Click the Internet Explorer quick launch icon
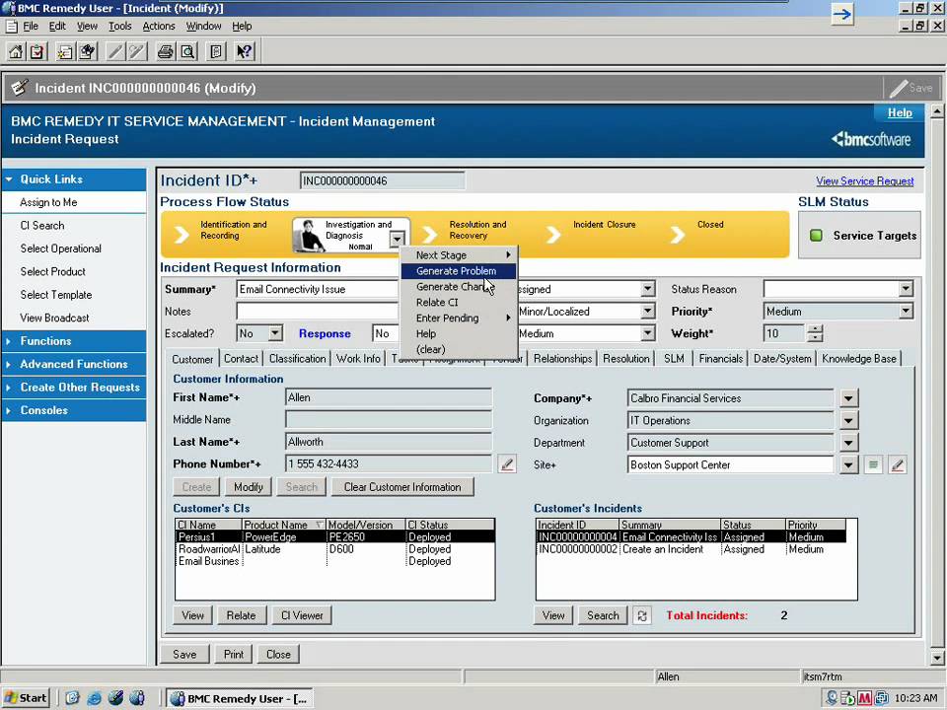Image resolution: width=947 pixels, height=710 pixels. pyautogui.click(x=95, y=698)
